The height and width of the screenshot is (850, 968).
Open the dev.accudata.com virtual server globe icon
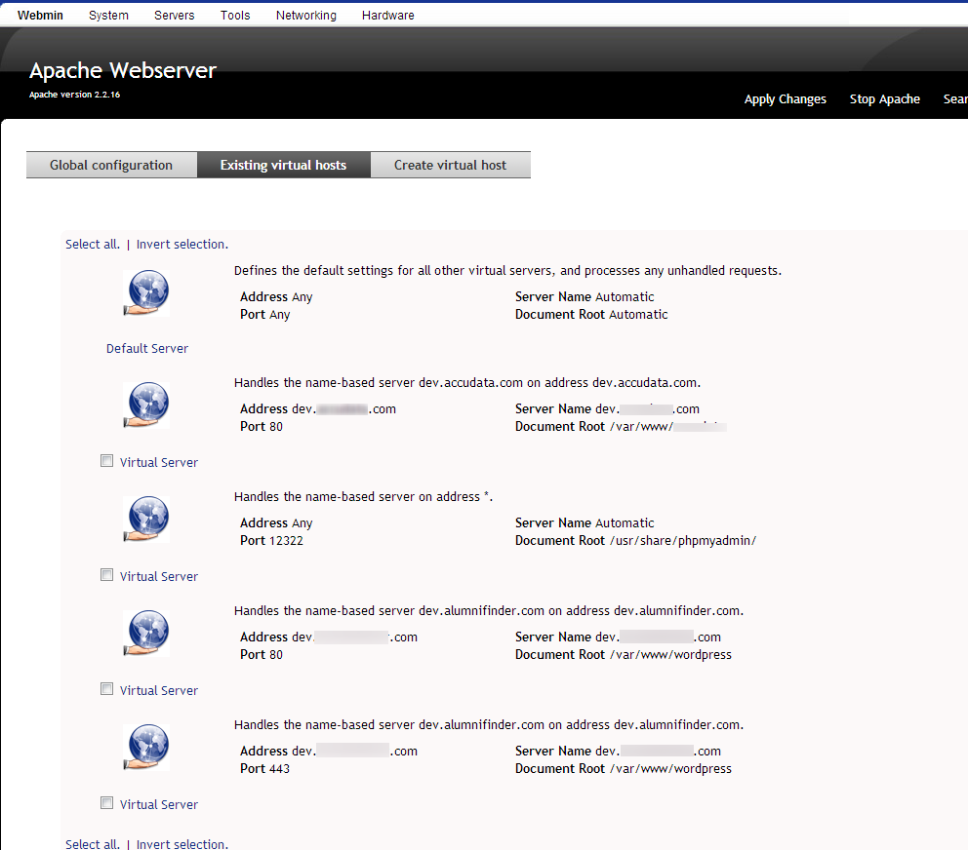tap(147, 406)
